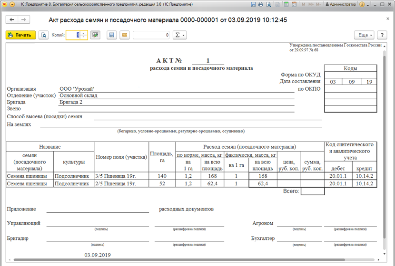Select the text 'ООО "Урожай"'
Image resolution: width=395 pixels, height=266 pixels.
tap(77, 89)
